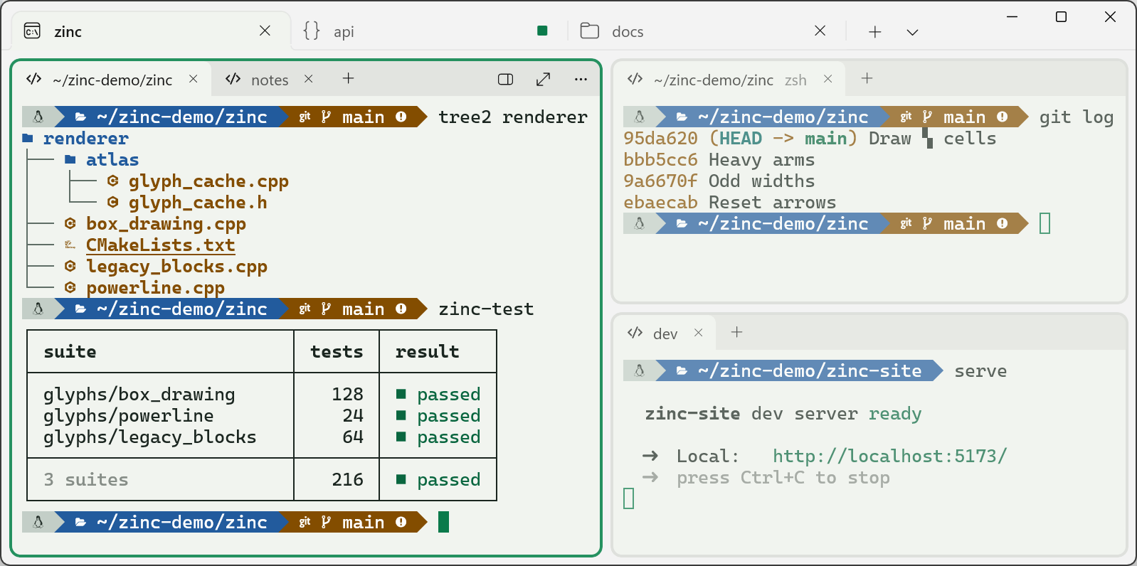Close the zinc window tab
The image size is (1137, 566).
(x=265, y=31)
